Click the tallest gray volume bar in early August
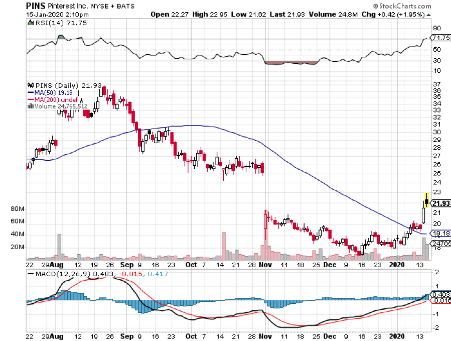Viewport: 451px width, 341px height. pos(60,247)
